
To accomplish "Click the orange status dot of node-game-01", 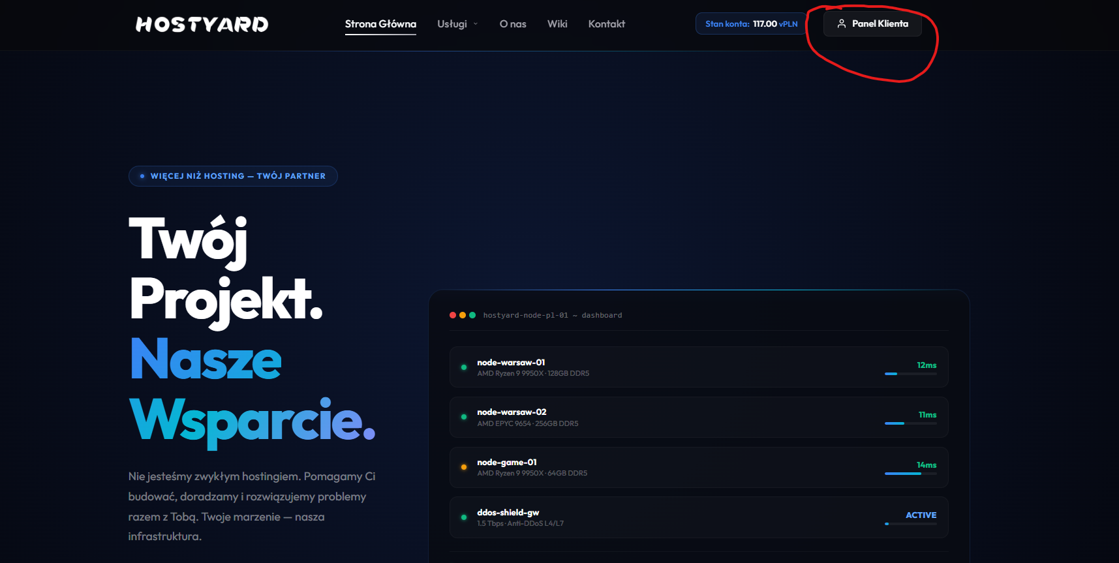I will pos(464,467).
